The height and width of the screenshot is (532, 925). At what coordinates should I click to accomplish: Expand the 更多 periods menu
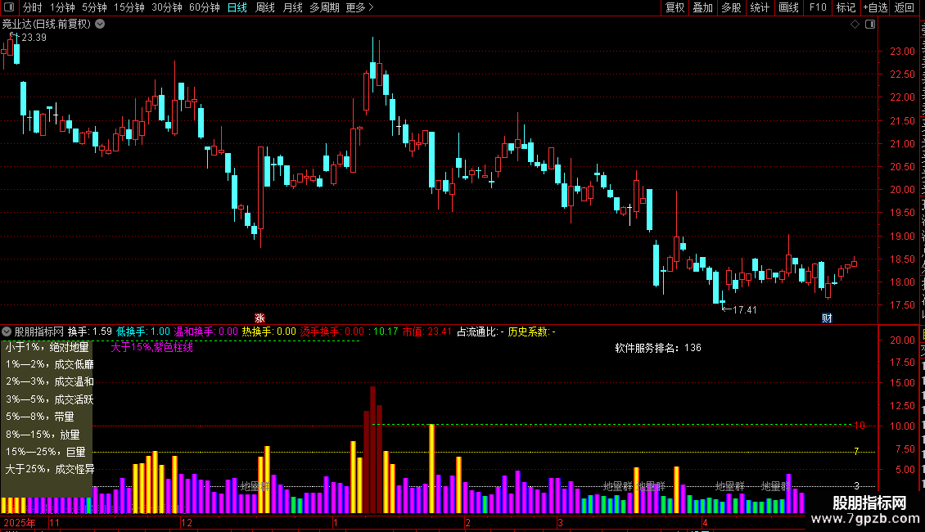pyautogui.click(x=359, y=7)
